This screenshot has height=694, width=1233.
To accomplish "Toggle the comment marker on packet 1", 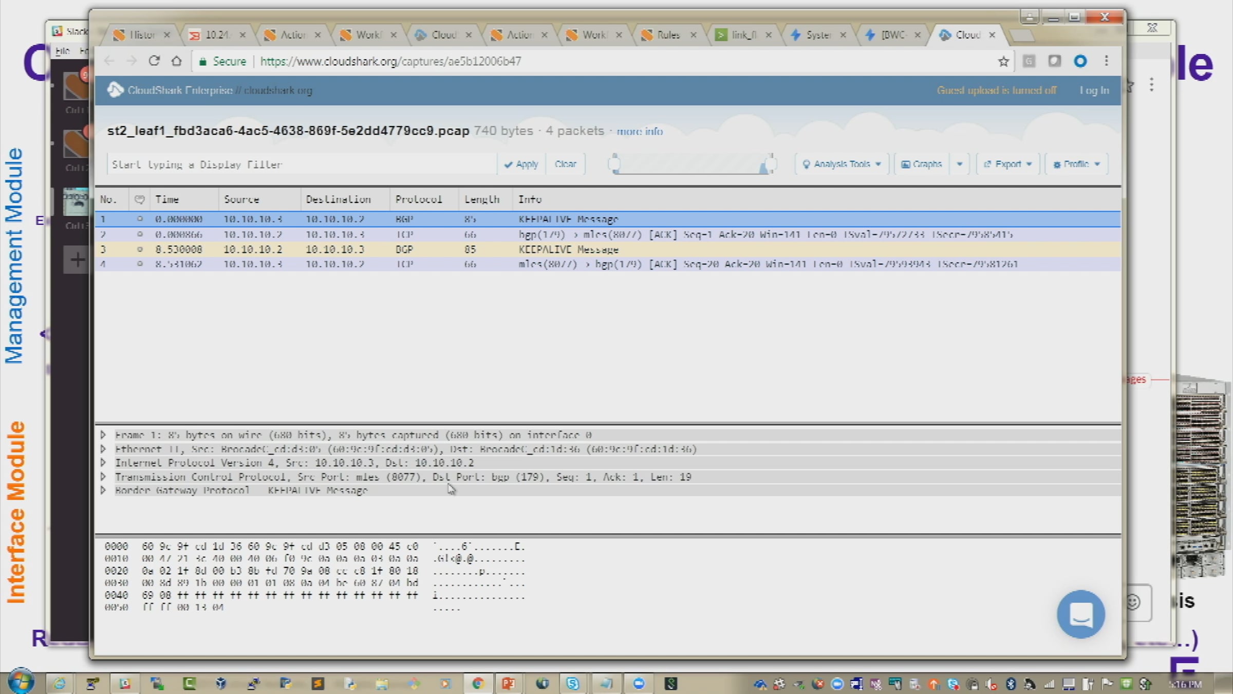I will pyautogui.click(x=139, y=219).
